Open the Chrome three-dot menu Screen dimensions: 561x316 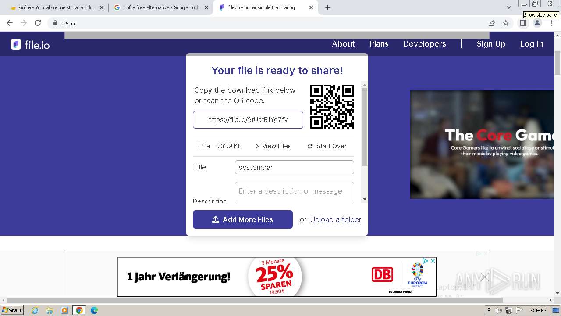click(x=551, y=23)
